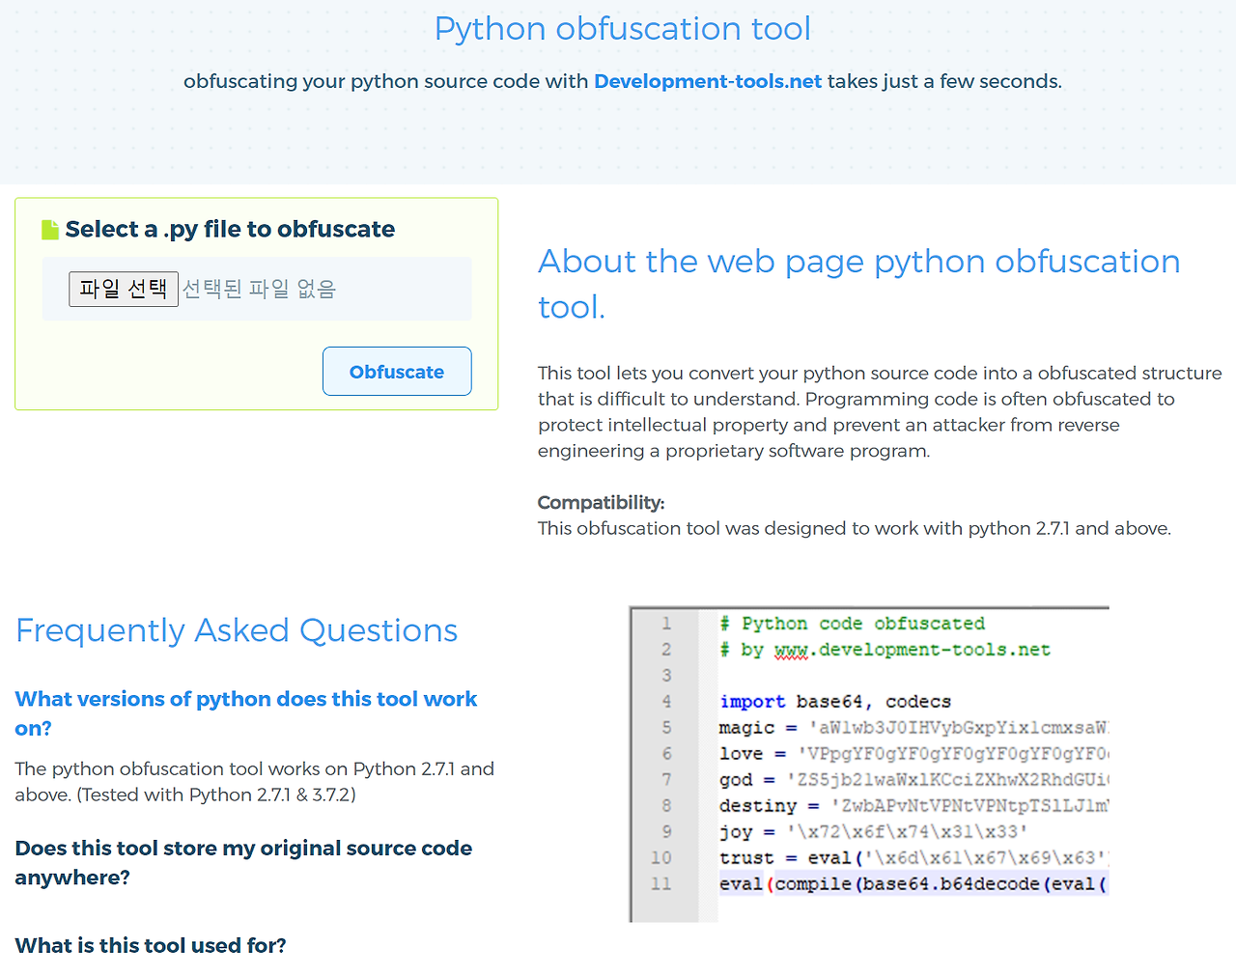This screenshot has height=976, width=1236.
Task: Click the 'Python obfuscation tool' page title
Action: pyautogui.click(x=623, y=29)
